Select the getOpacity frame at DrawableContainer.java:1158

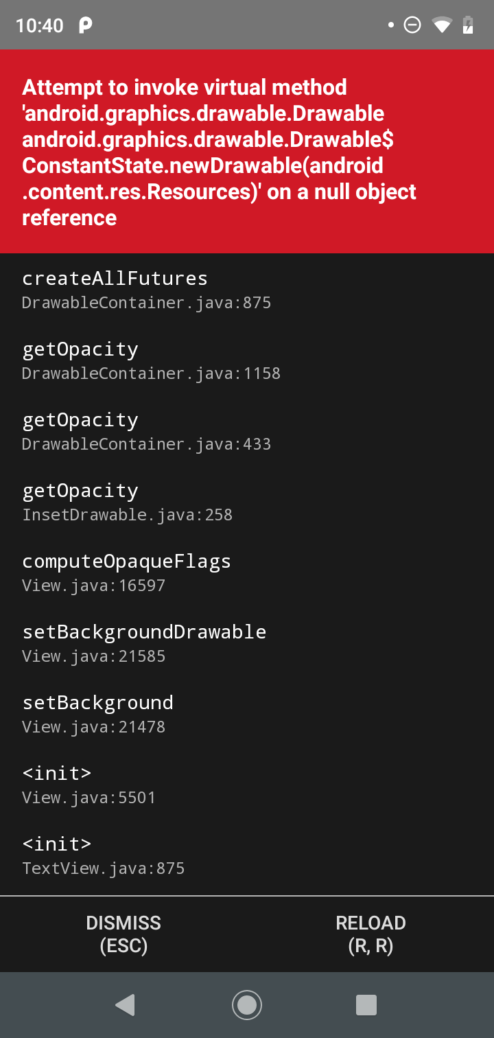(115, 359)
